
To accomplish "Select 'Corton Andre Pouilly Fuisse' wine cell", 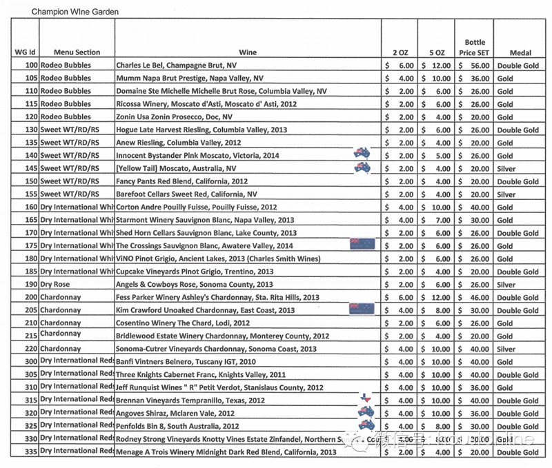I will click(x=248, y=207).
